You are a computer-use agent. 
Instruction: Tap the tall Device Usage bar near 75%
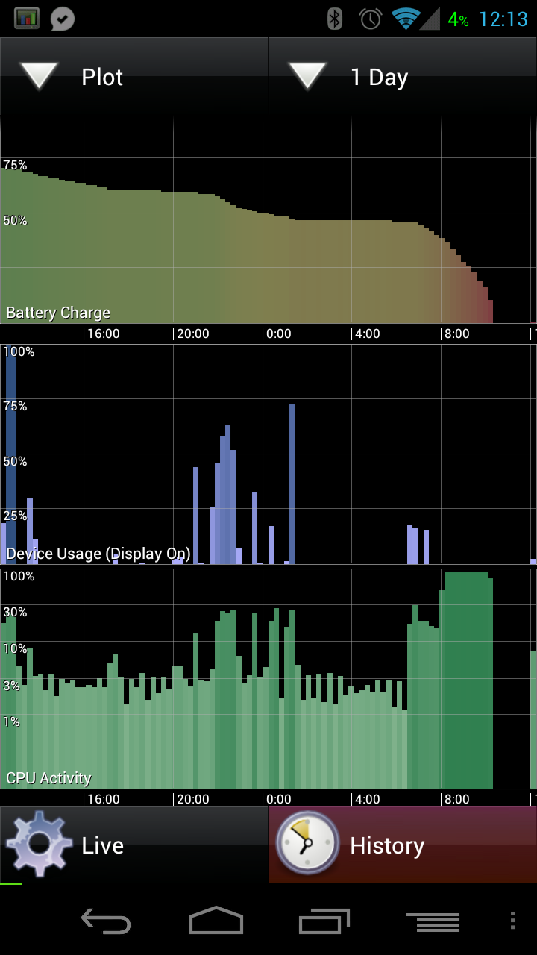tap(292, 483)
